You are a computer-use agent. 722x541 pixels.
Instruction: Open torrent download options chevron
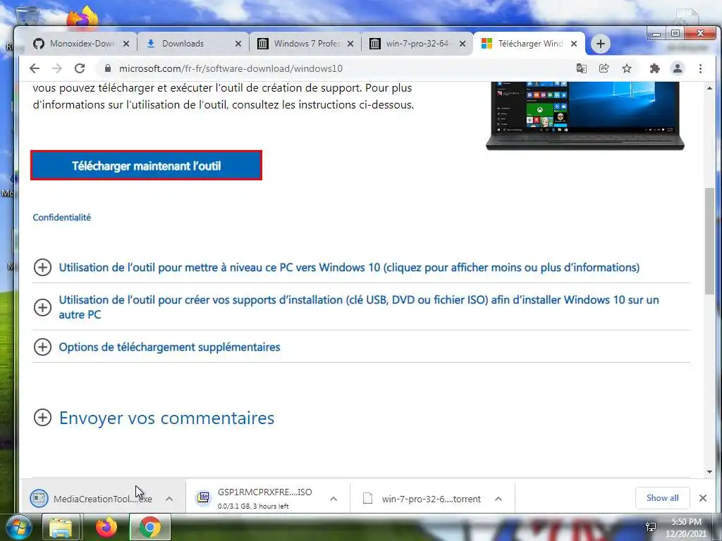[x=498, y=499]
